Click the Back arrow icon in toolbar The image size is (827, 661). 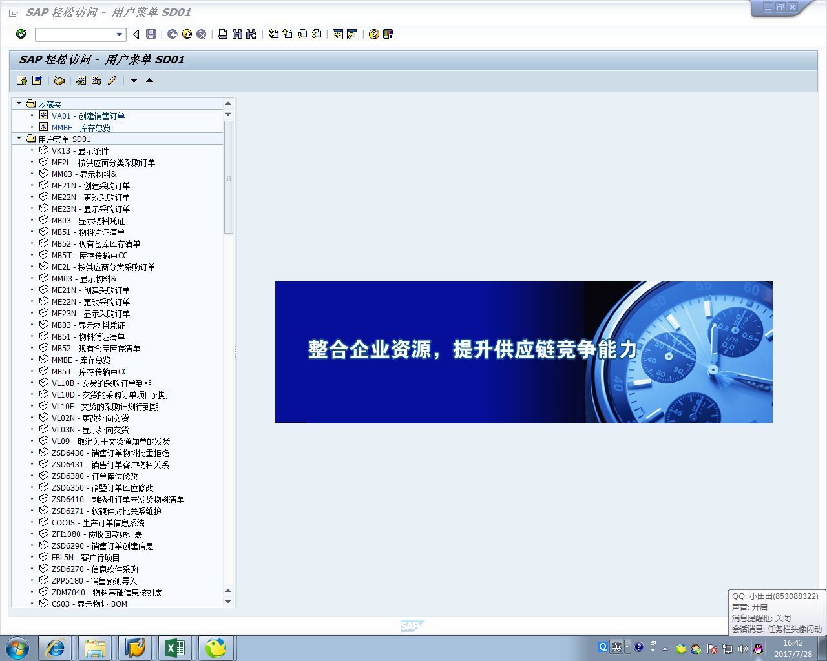pos(173,34)
